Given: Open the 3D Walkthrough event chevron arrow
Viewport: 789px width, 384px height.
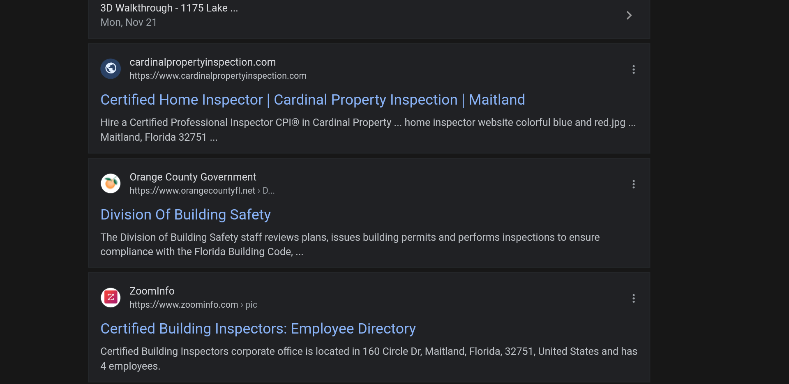Looking at the screenshot, I should click(x=629, y=16).
